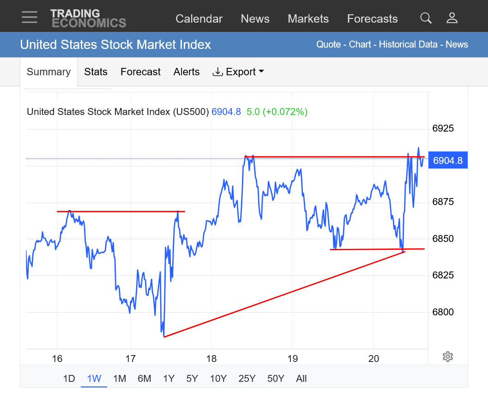Click the Historical Data link
488x416 pixels.
[408, 45]
